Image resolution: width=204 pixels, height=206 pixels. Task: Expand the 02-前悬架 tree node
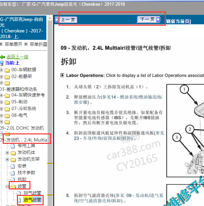[1, 77]
